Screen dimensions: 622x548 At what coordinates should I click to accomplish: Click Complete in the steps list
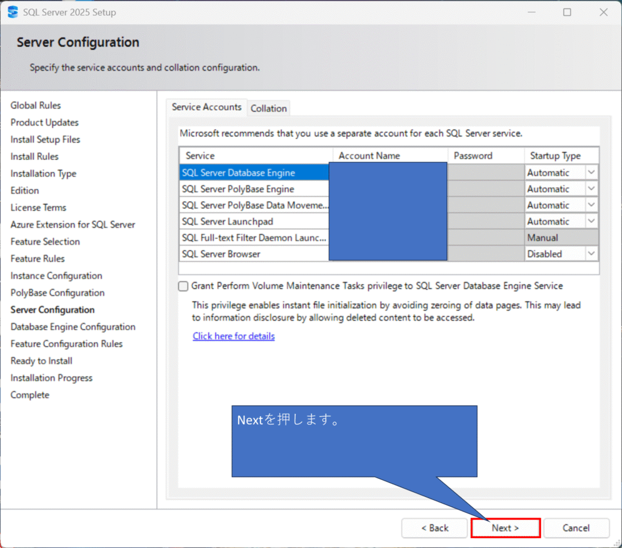pyautogui.click(x=30, y=396)
